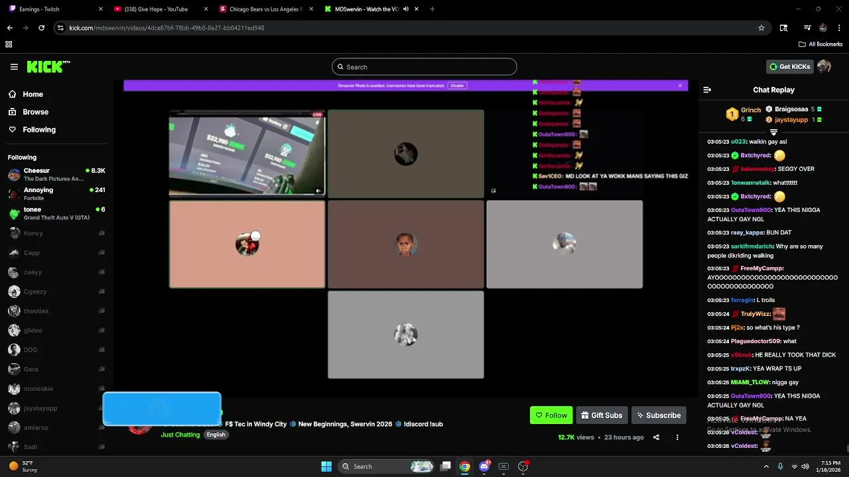Switch to Earnings - Twitch tab
849x477 pixels.
point(54,9)
